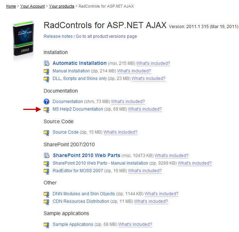239x232 pixels.
Task: Download Automatic Installation msi
Action: click(x=80, y=63)
